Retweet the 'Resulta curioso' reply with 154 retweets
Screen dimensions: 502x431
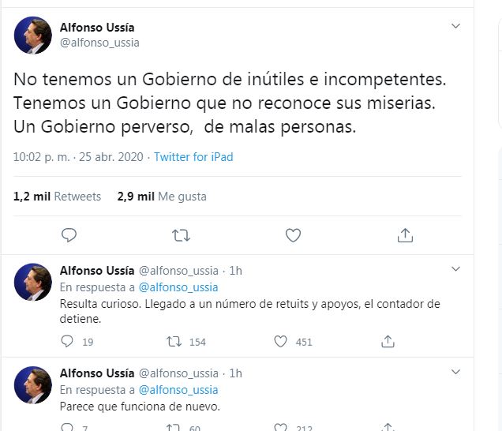pos(174,341)
